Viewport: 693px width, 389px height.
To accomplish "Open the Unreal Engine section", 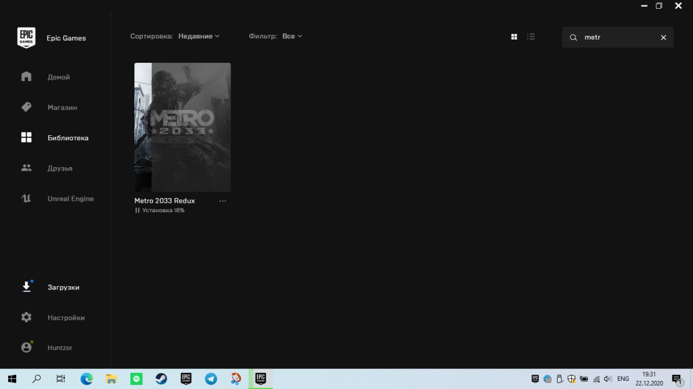I will 70,198.
